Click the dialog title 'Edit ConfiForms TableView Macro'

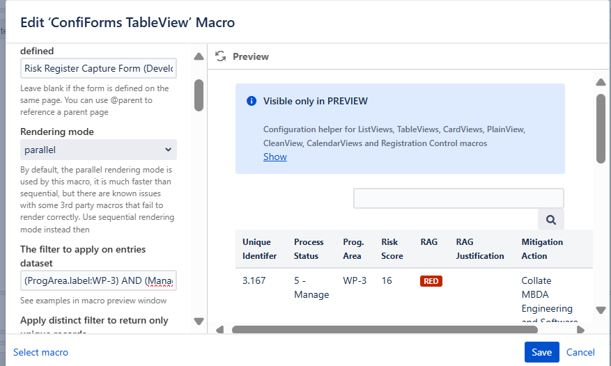pyautogui.click(x=127, y=22)
